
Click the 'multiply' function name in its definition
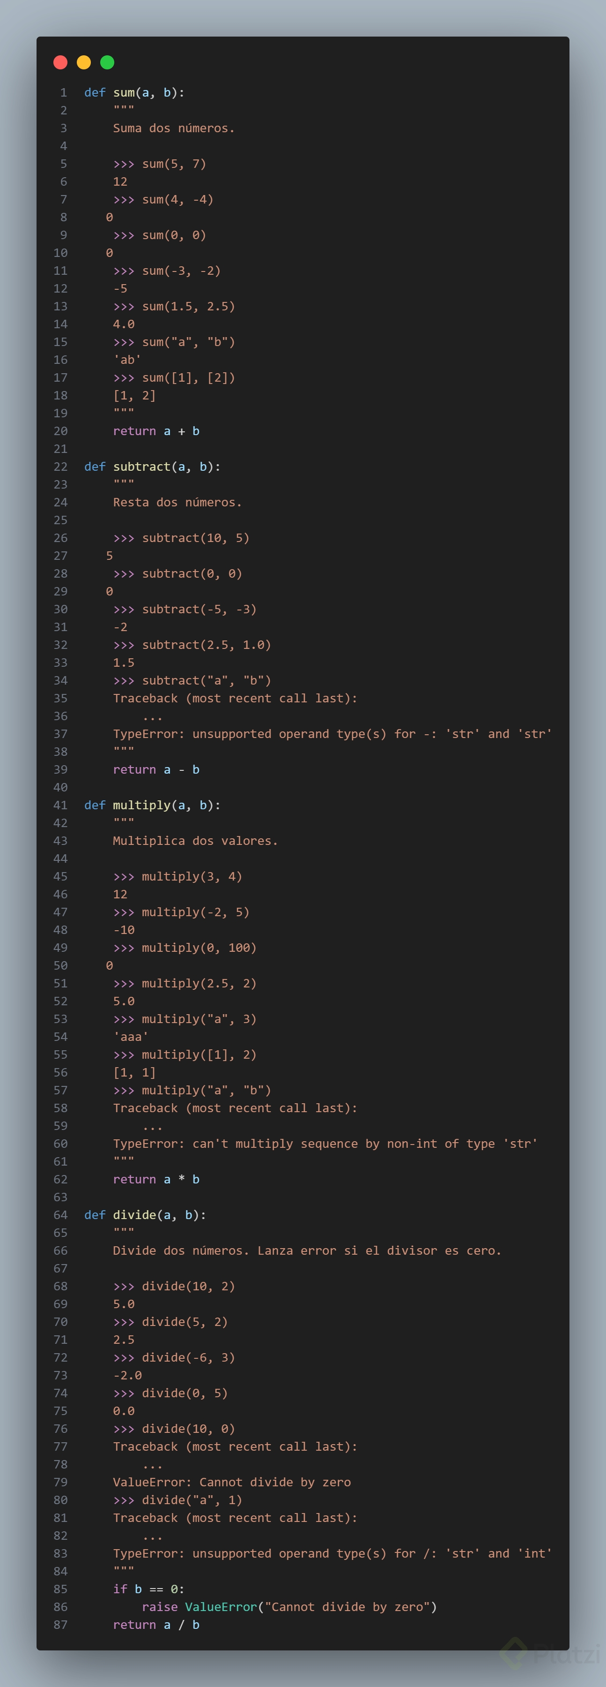(x=141, y=805)
